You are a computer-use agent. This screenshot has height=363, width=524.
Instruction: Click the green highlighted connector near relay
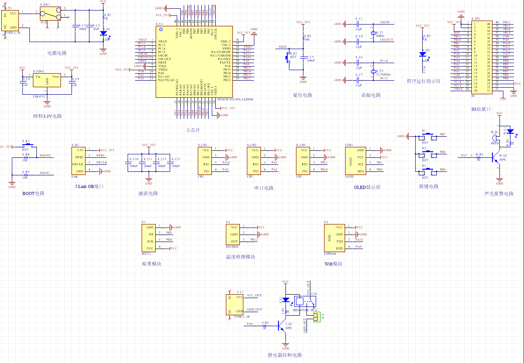(317, 317)
